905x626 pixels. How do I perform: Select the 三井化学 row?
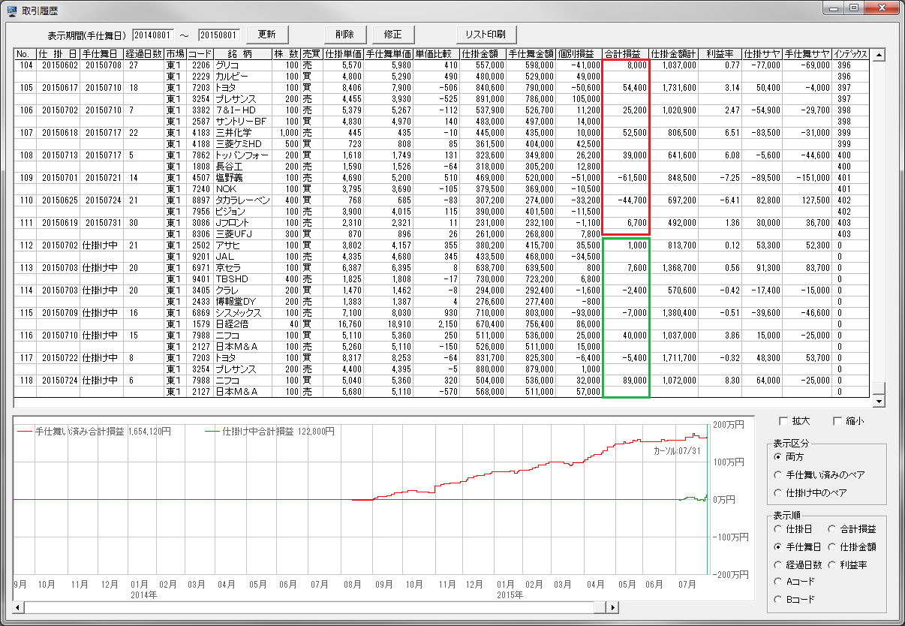443,133
